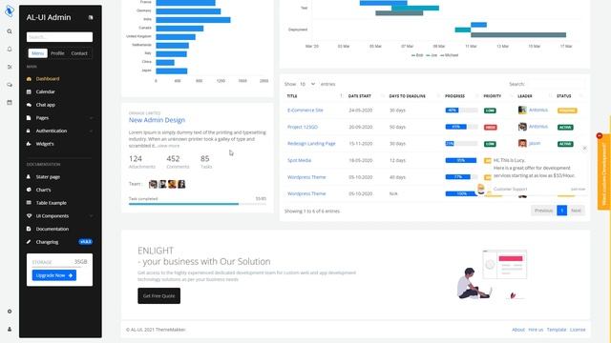
Task: Click the Stater page icon in sidebar
Action: [x=29, y=177]
